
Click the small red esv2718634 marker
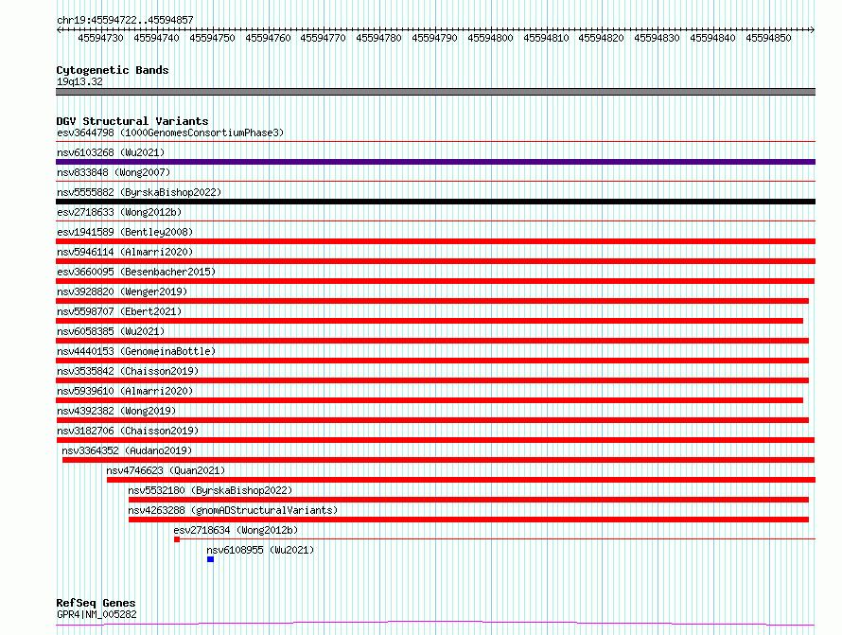pos(177,539)
